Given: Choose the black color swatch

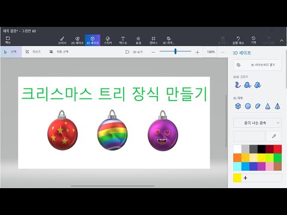Looking at the screenshot, I should pyautogui.click(x=261, y=149).
